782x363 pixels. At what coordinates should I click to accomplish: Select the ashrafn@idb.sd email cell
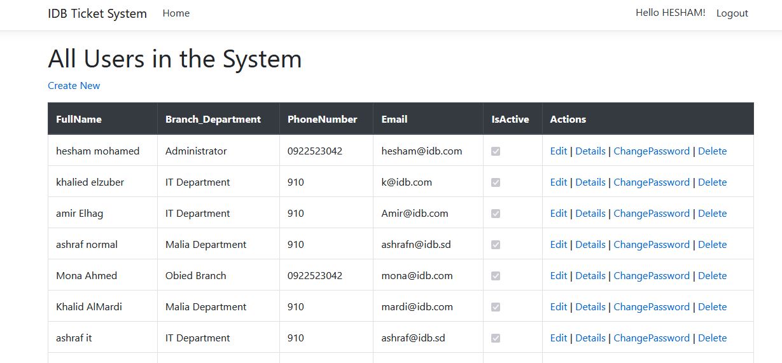(428, 245)
